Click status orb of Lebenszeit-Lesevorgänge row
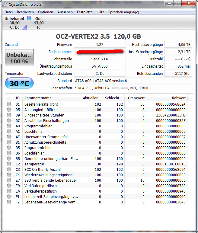This screenshot has width=198, height=233. click(x=9, y=202)
